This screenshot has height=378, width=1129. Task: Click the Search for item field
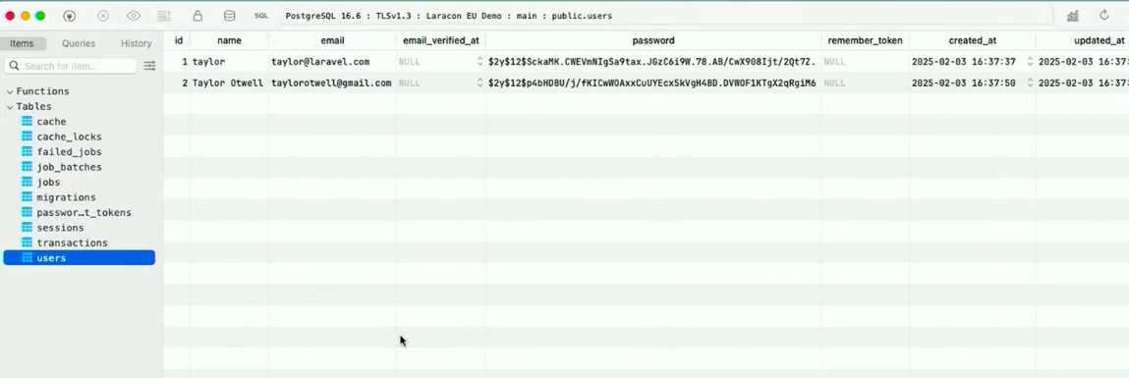(x=71, y=66)
